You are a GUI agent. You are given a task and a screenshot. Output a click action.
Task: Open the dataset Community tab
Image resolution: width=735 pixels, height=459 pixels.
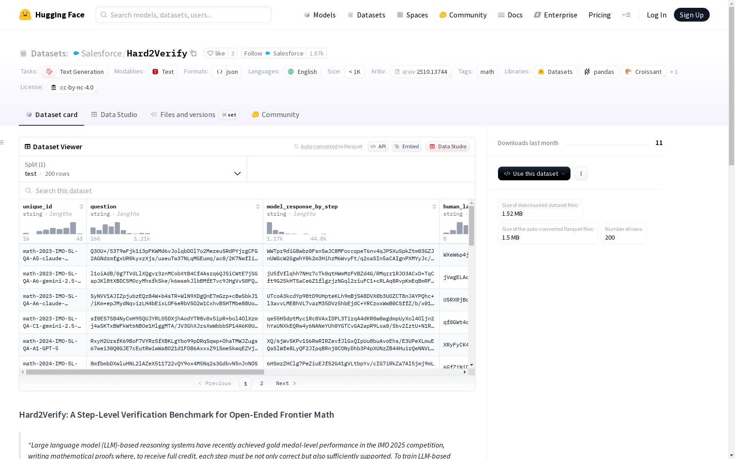click(x=276, y=115)
